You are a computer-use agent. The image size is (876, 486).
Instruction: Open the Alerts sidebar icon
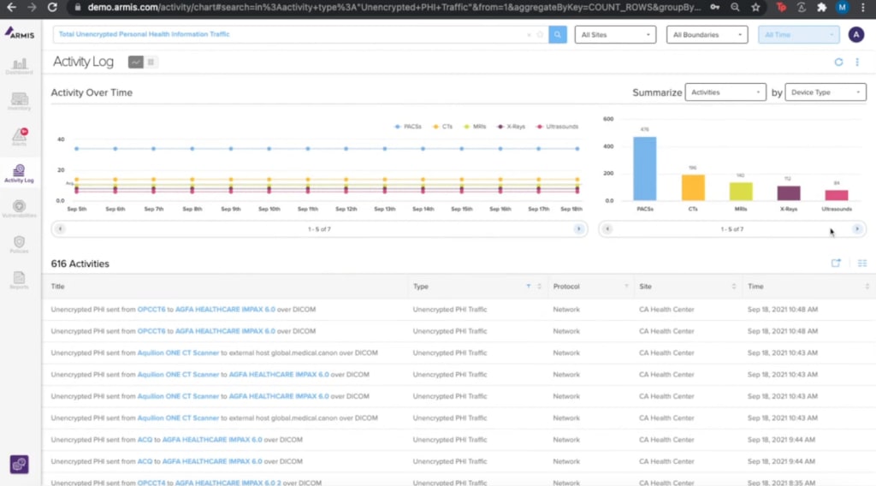pos(20,137)
